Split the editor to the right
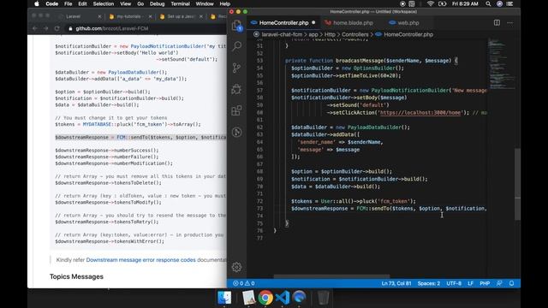This screenshot has width=548, height=308. click(x=497, y=23)
